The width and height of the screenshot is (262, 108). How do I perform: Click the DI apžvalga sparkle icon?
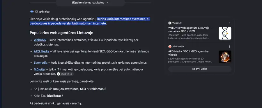(32, 12)
